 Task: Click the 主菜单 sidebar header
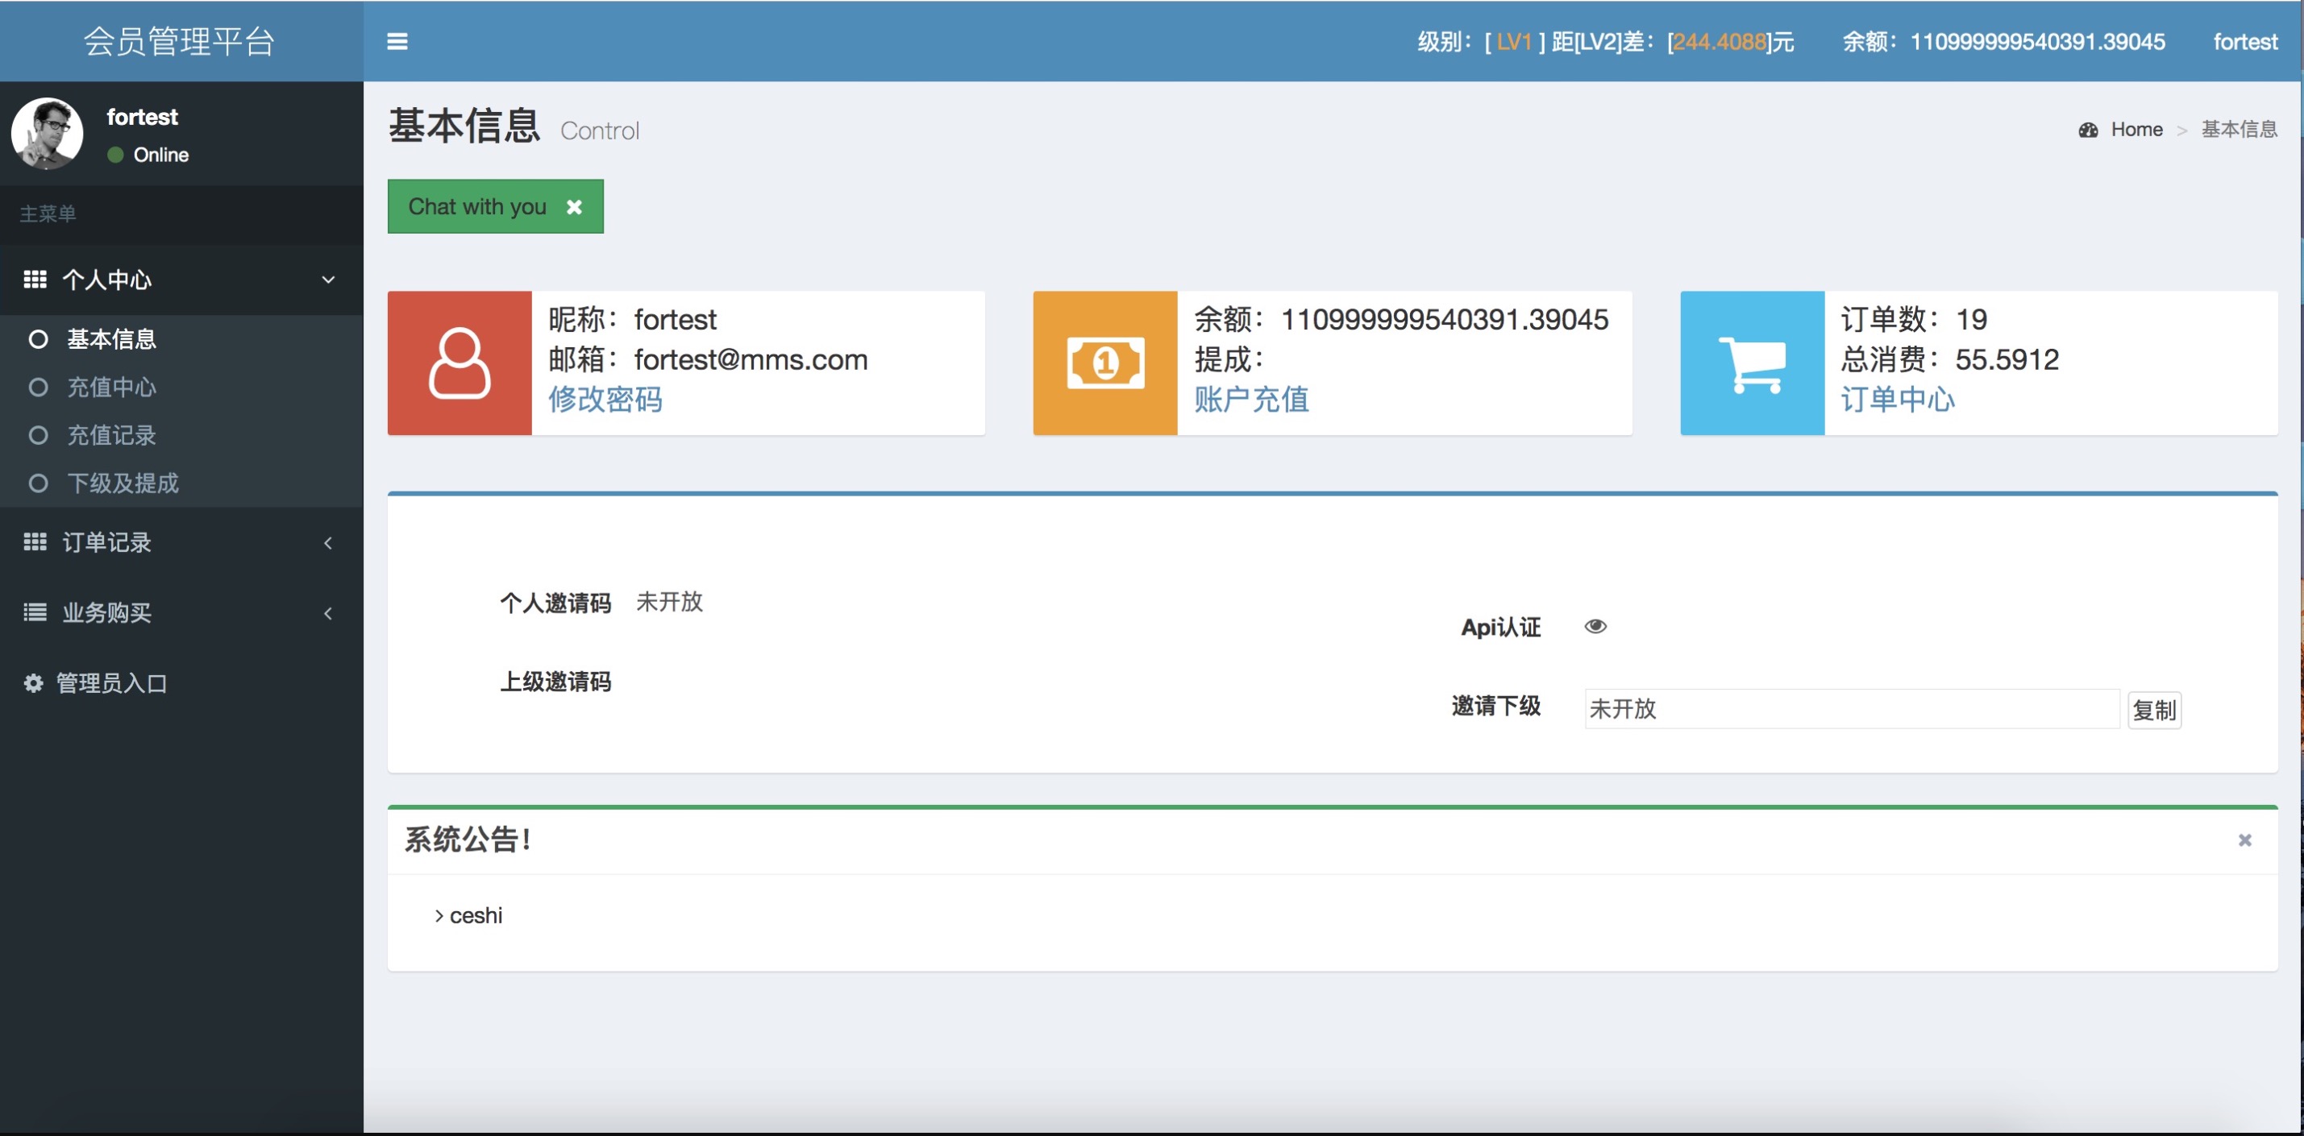[48, 214]
